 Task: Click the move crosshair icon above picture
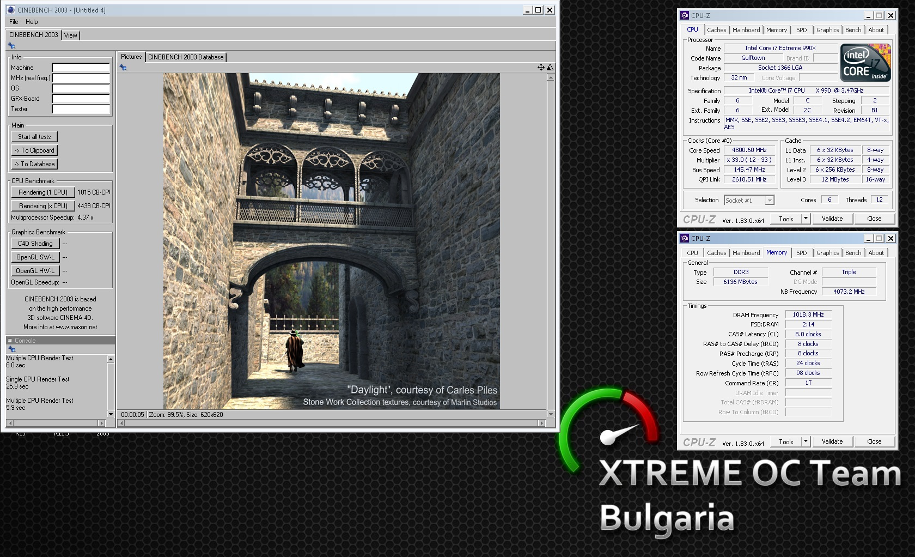click(541, 67)
